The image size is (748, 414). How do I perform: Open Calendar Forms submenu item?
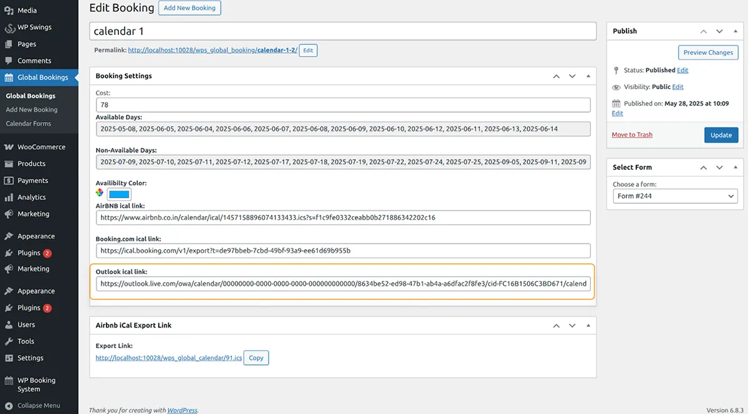pyautogui.click(x=28, y=123)
